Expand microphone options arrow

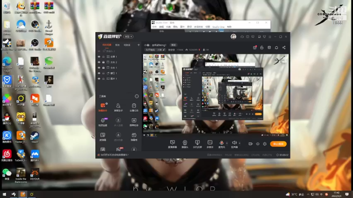(x=227, y=143)
